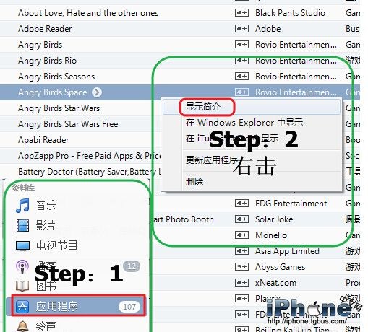Select the Angry Birds Rio app
The image size is (368, 332).
pos(180,61)
